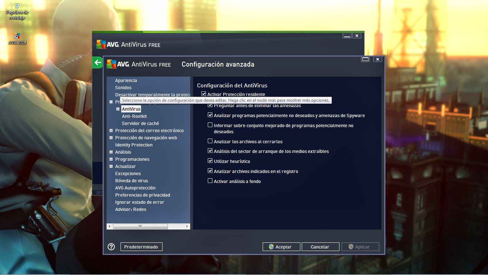The image size is (488, 275).
Task: Click the right arrow of tree scrollbar
Action: [187, 226]
